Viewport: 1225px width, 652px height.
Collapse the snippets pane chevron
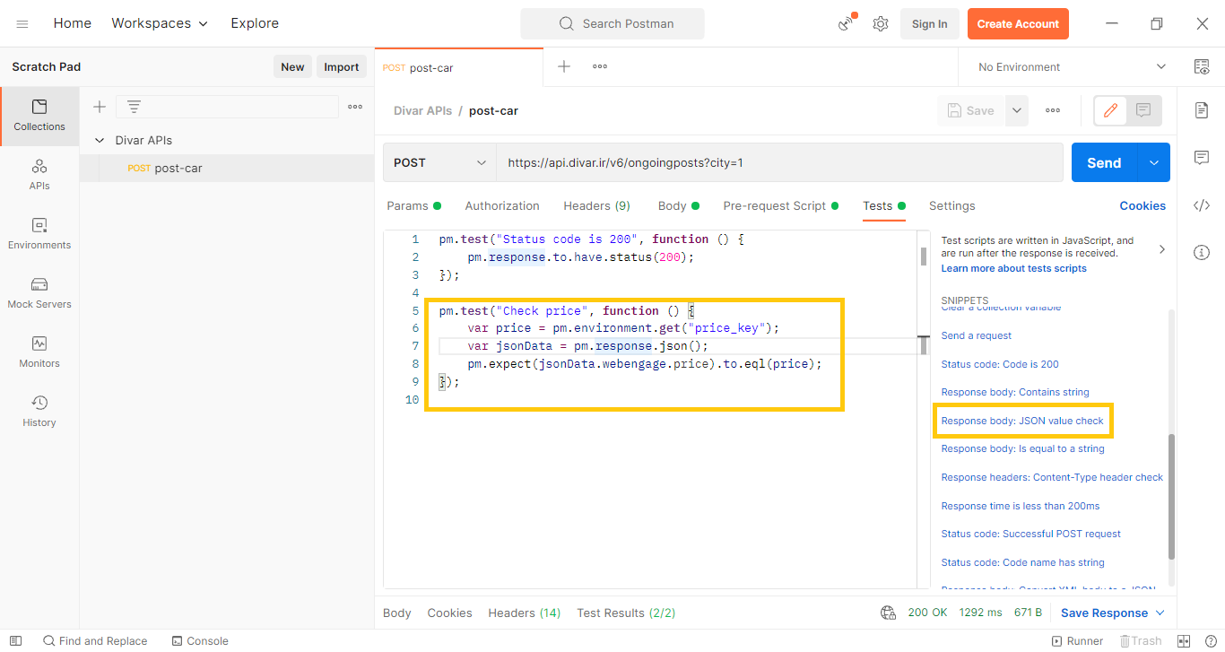1162,249
